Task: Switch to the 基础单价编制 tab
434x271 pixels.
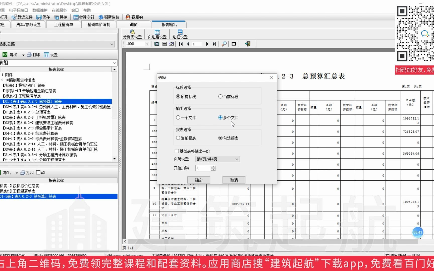Action: (99, 25)
